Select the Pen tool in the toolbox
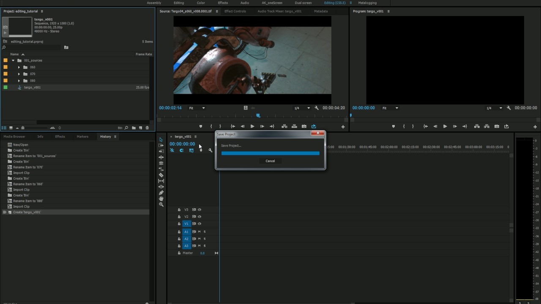Screen dimensions: 541x304 pyautogui.click(x=161, y=193)
